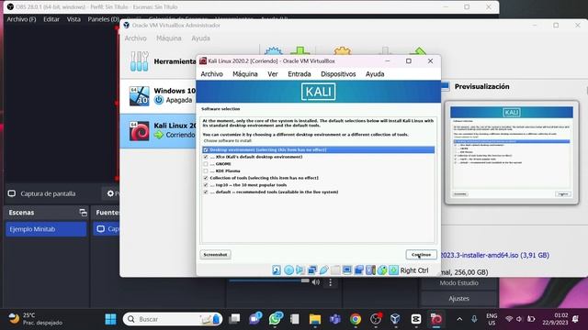Click the Escenas panel undock icon
588x330 pixels.
[83, 213]
